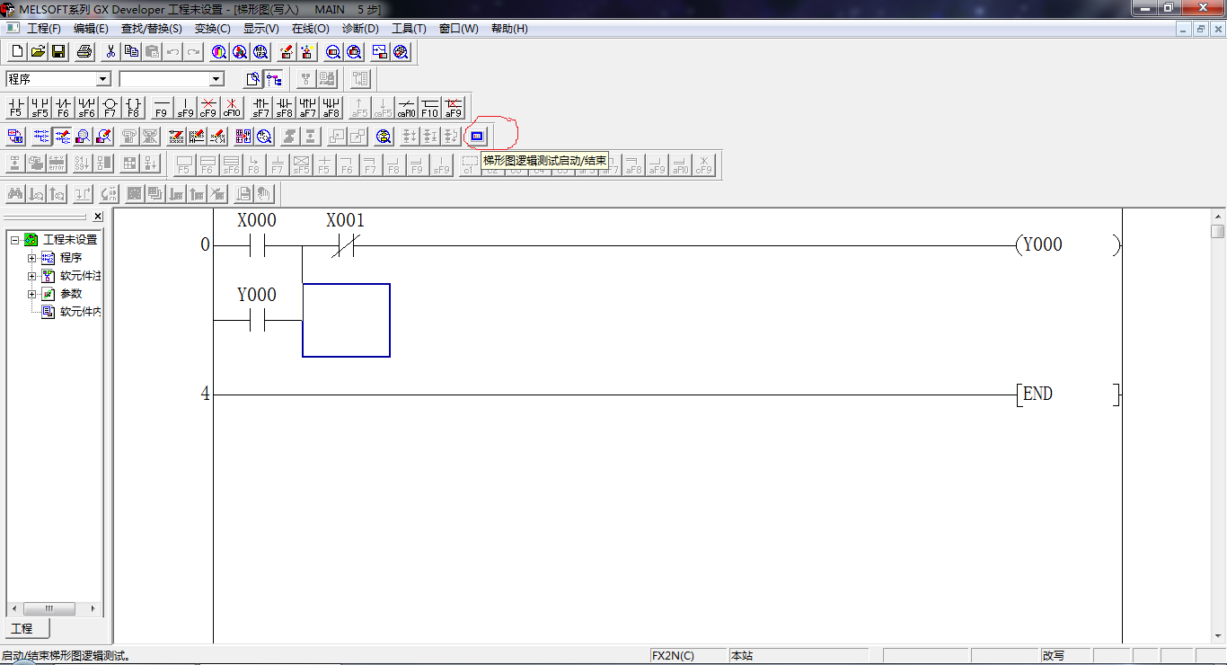Image resolution: width=1227 pixels, height=665 pixels.
Task: Click the Open project folder icon
Action: click(x=38, y=52)
